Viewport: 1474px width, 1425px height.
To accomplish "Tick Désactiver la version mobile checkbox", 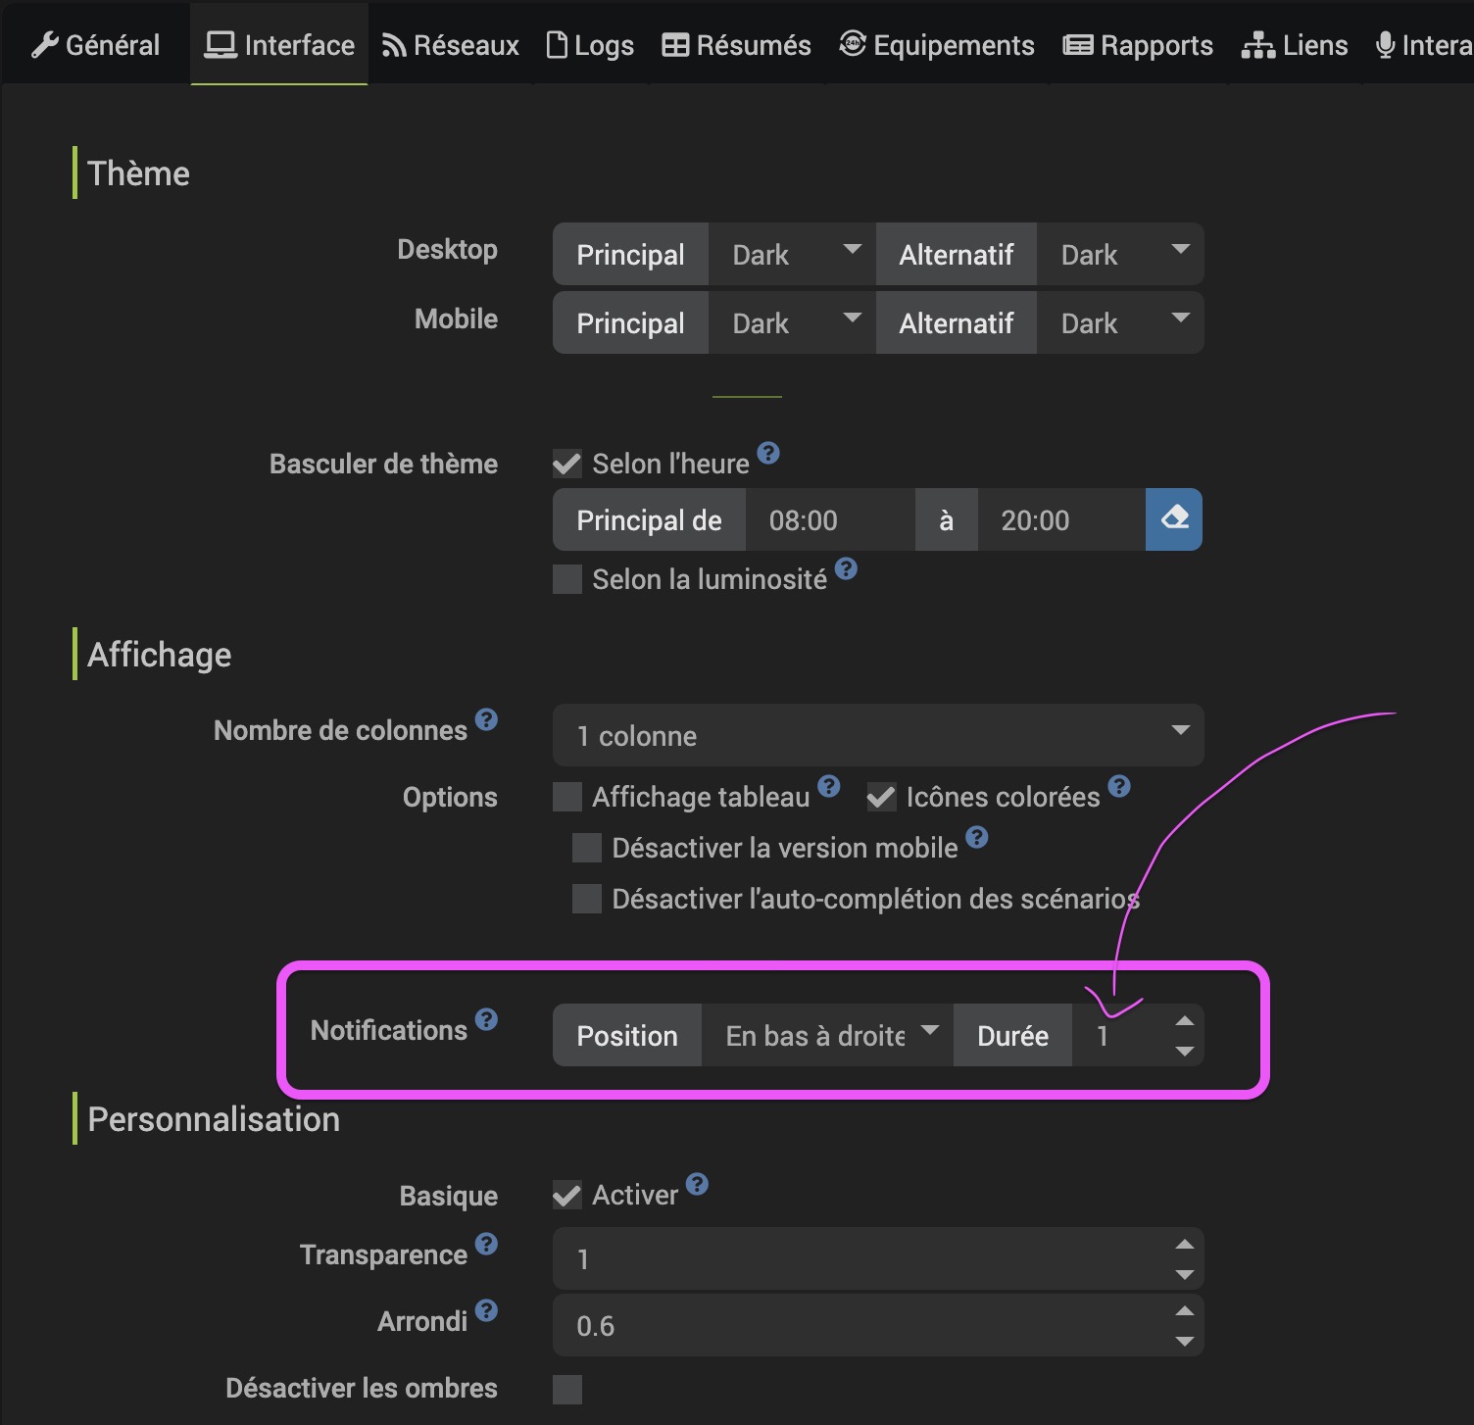I will (587, 848).
